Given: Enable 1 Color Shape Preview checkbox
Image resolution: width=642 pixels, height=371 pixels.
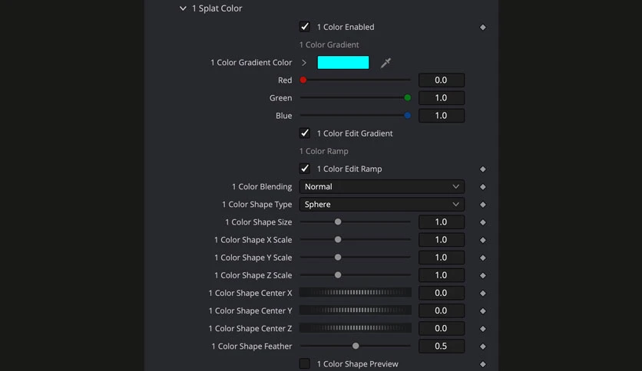Looking at the screenshot, I should 305,363.
